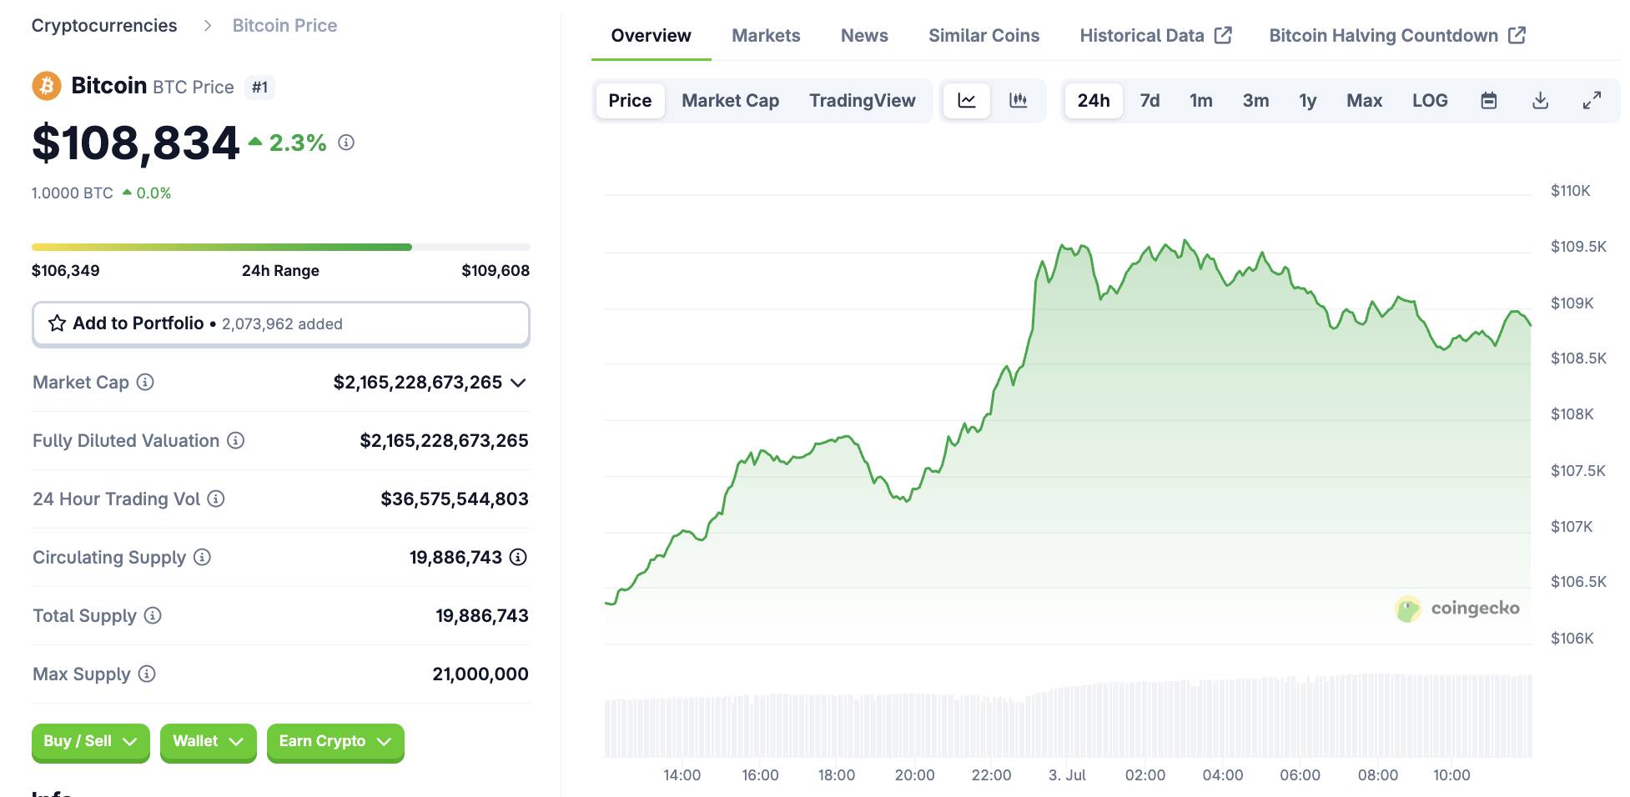Switch to candlestick chart view icon
Viewport: 1630px width, 797px height.
(x=1019, y=101)
